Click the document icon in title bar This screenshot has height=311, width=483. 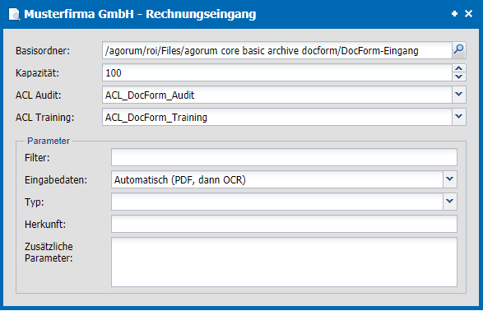tap(14, 14)
